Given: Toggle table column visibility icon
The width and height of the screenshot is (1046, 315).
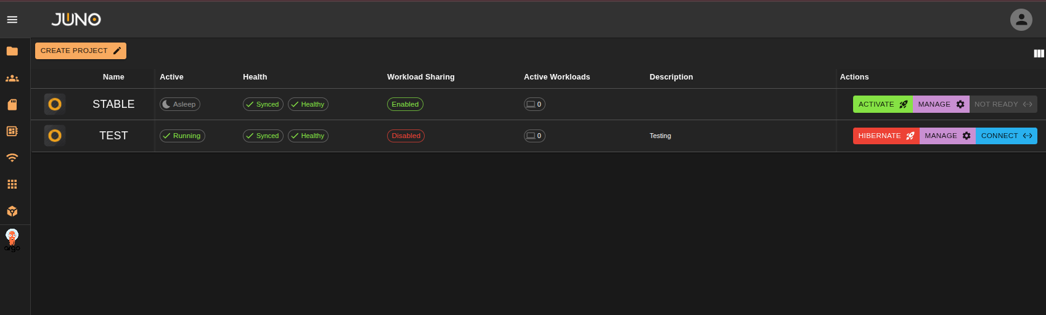Looking at the screenshot, I should coord(1039,54).
